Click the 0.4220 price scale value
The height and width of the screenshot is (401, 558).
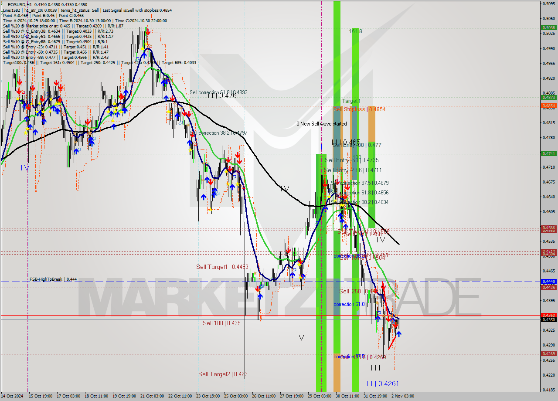[x=548, y=375]
